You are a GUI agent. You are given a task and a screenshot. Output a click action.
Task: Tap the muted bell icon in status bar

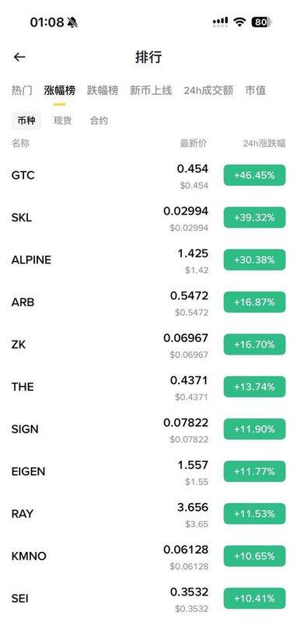(x=72, y=23)
